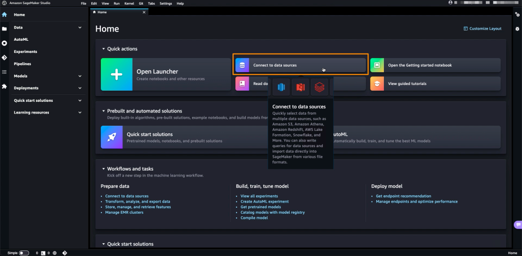Click the Quick start solutions rocket icon

click(112, 137)
